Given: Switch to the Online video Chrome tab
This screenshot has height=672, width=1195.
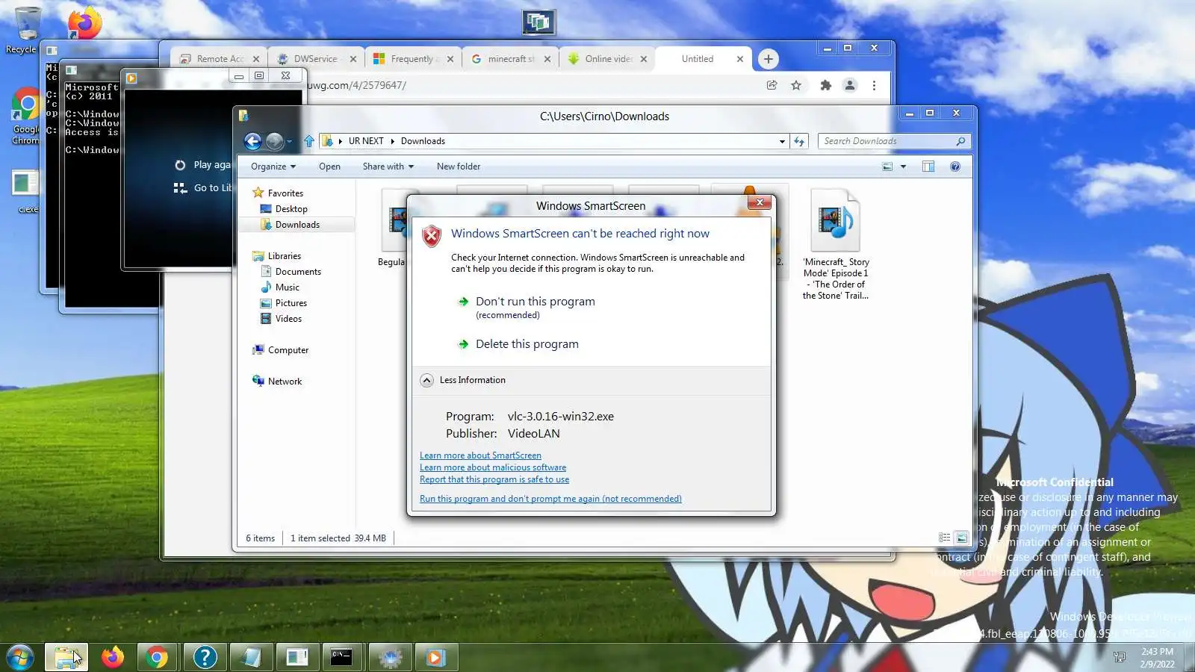Looking at the screenshot, I should pos(607,59).
